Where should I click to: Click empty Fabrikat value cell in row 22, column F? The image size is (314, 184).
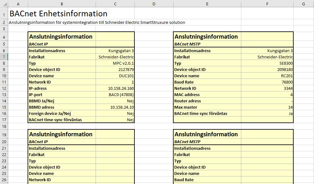267,155
